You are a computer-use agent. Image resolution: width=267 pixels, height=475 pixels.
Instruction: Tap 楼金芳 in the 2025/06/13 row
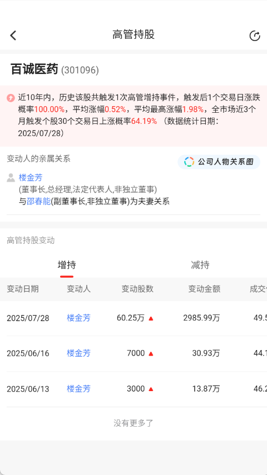78,389
